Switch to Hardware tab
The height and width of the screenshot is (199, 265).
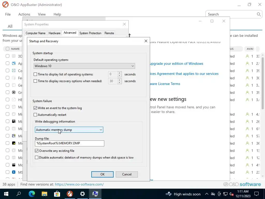coord(54,33)
